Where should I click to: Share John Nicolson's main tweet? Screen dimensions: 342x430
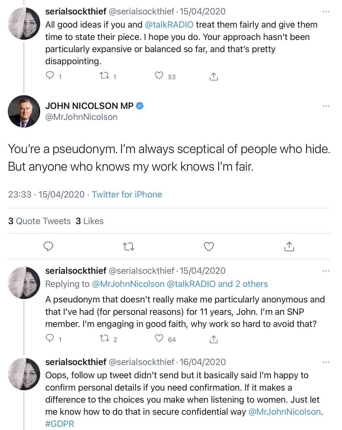tap(289, 246)
